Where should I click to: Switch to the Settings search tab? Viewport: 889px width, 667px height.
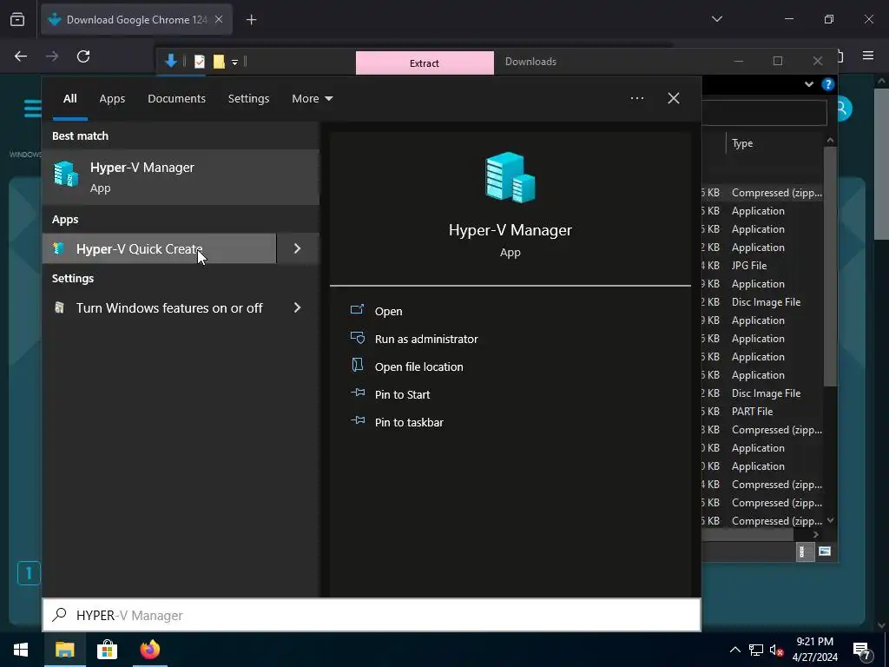(248, 99)
